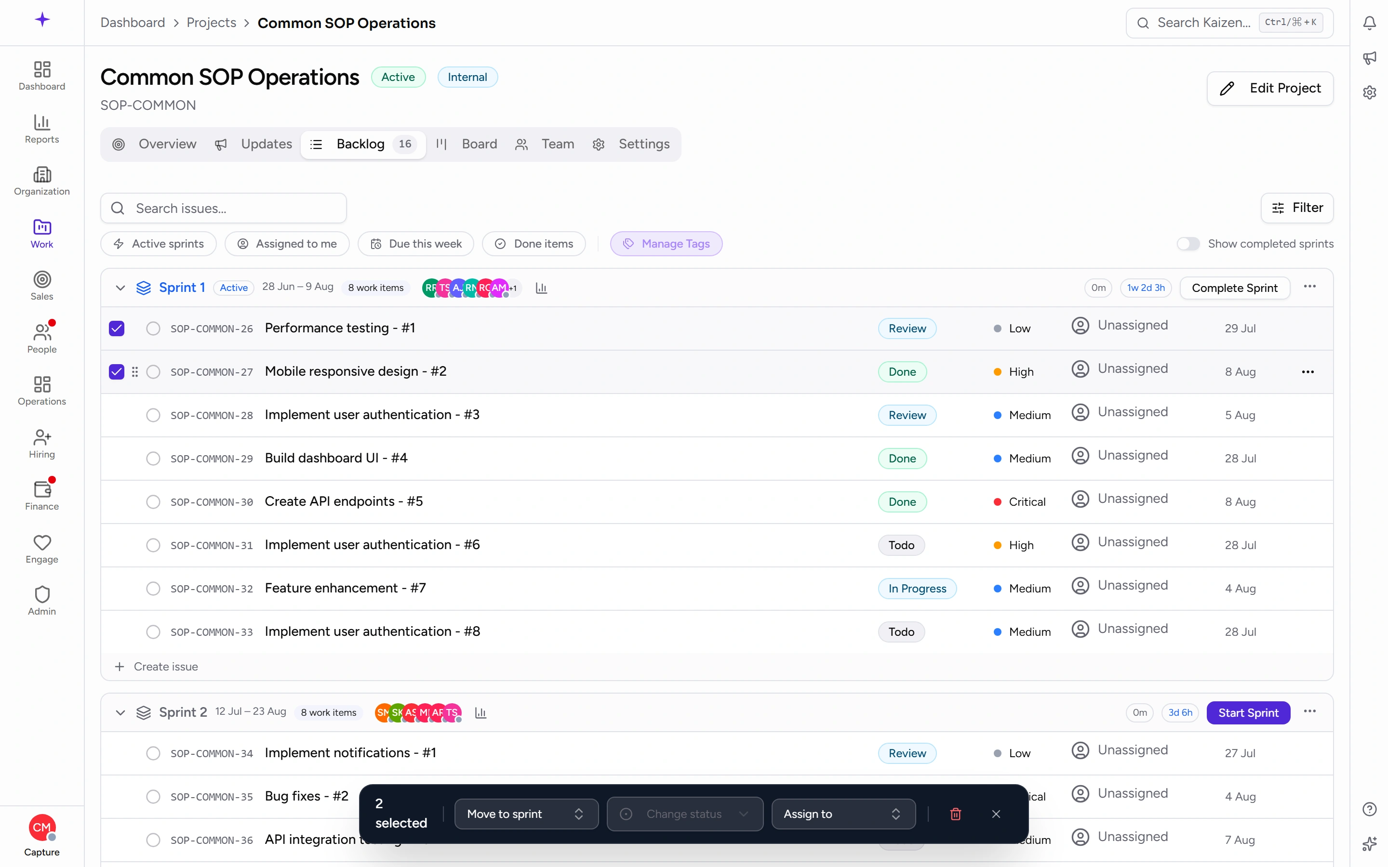The image size is (1388, 867).
Task: Open the High priority of SOP-COMMON-27
Action: click(1014, 372)
